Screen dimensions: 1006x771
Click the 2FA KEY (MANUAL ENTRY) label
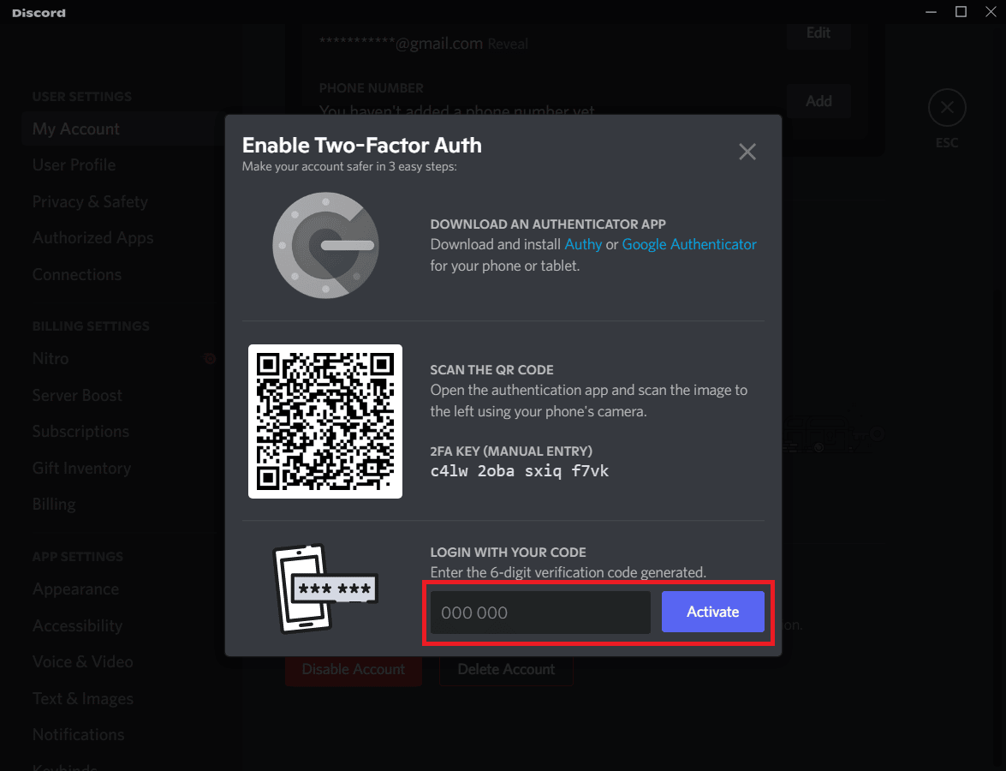coord(511,451)
